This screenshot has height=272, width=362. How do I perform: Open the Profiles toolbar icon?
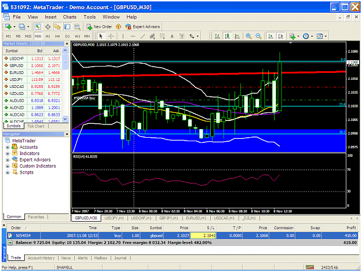pyautogui.click(x=21, y=27)
